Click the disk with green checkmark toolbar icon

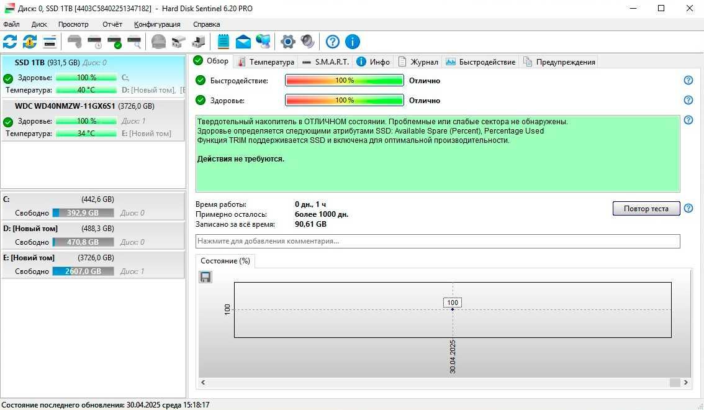pyautogui.click(x=114, y=42)
